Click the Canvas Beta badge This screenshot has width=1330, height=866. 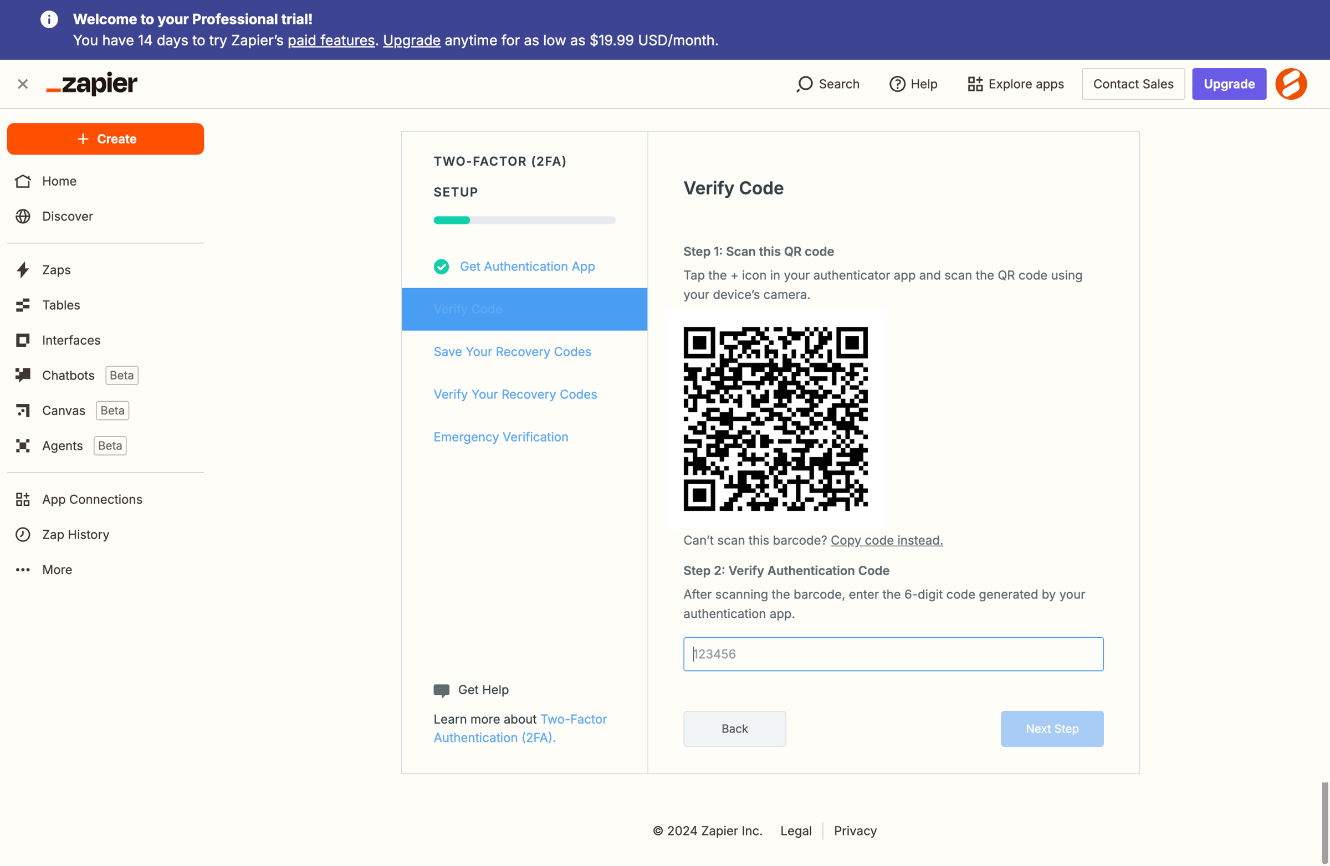click(112, 411)
